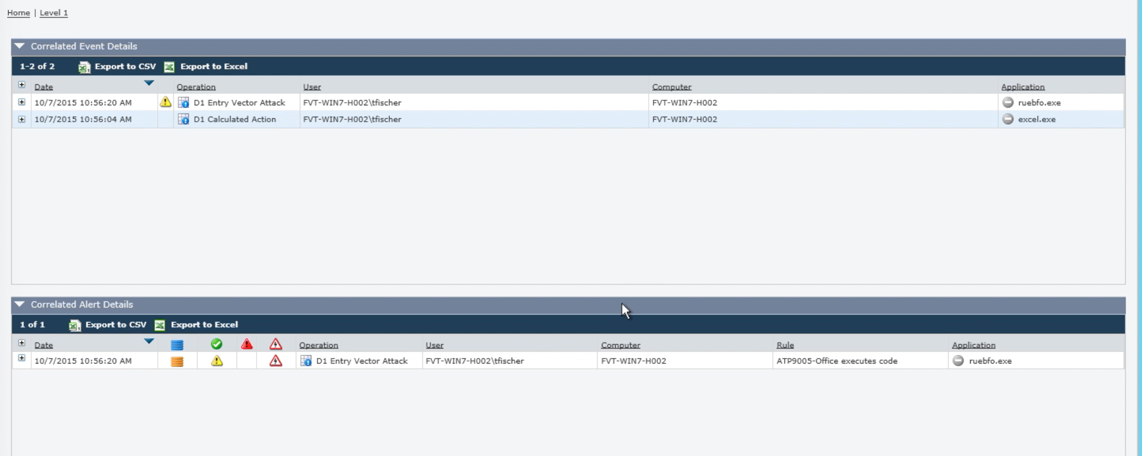The width and height of the screenshot is (1142, 456).
Task: Sort alerts by Application column
Action: click(x=973, y=345)
